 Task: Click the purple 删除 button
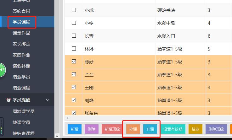[91, 129]
